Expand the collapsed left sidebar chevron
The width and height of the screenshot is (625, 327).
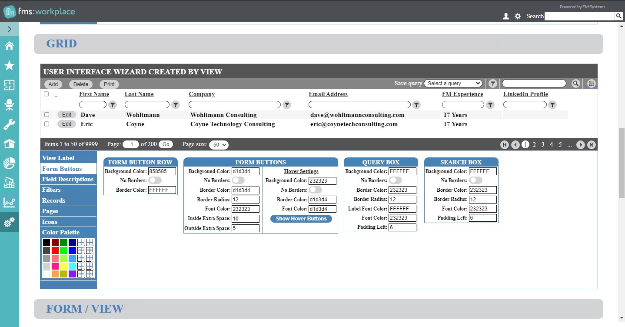pos(9,29)
